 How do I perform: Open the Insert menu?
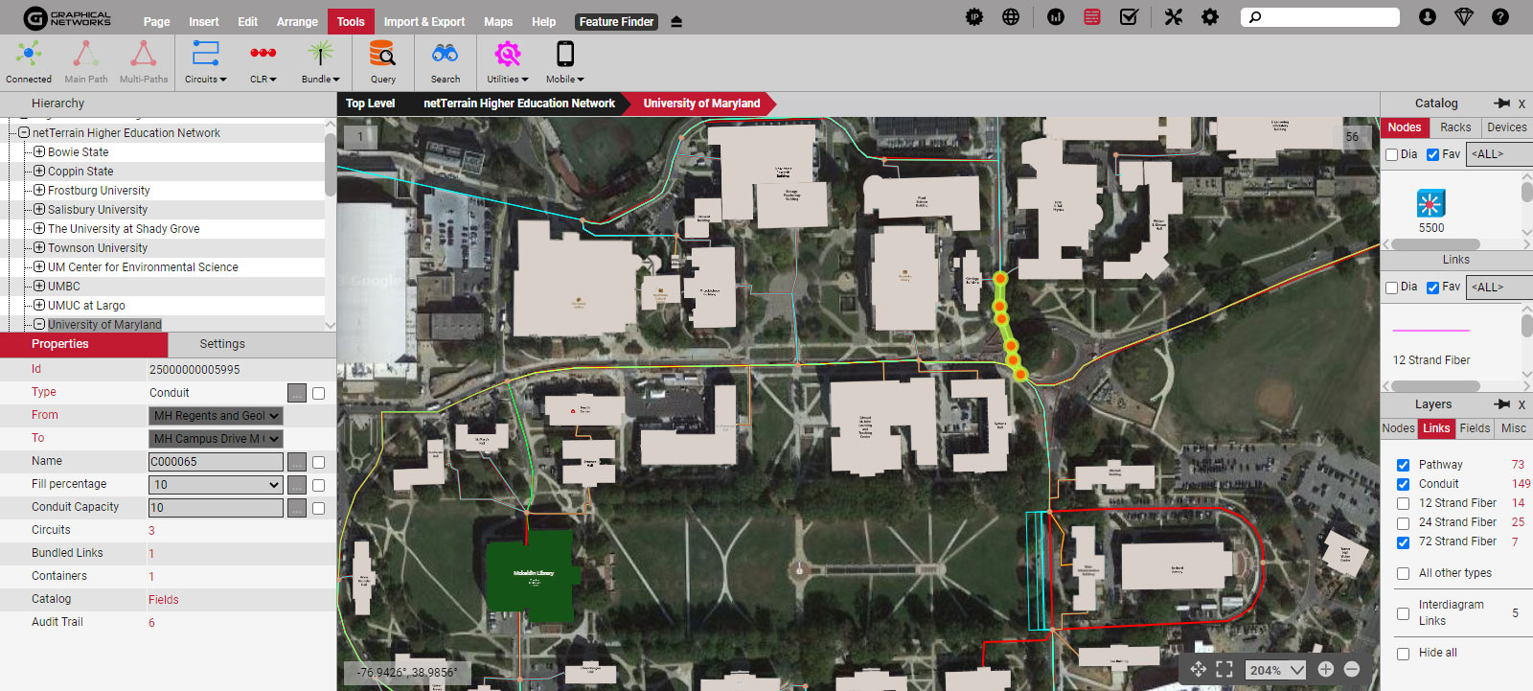tap(203, 22)
